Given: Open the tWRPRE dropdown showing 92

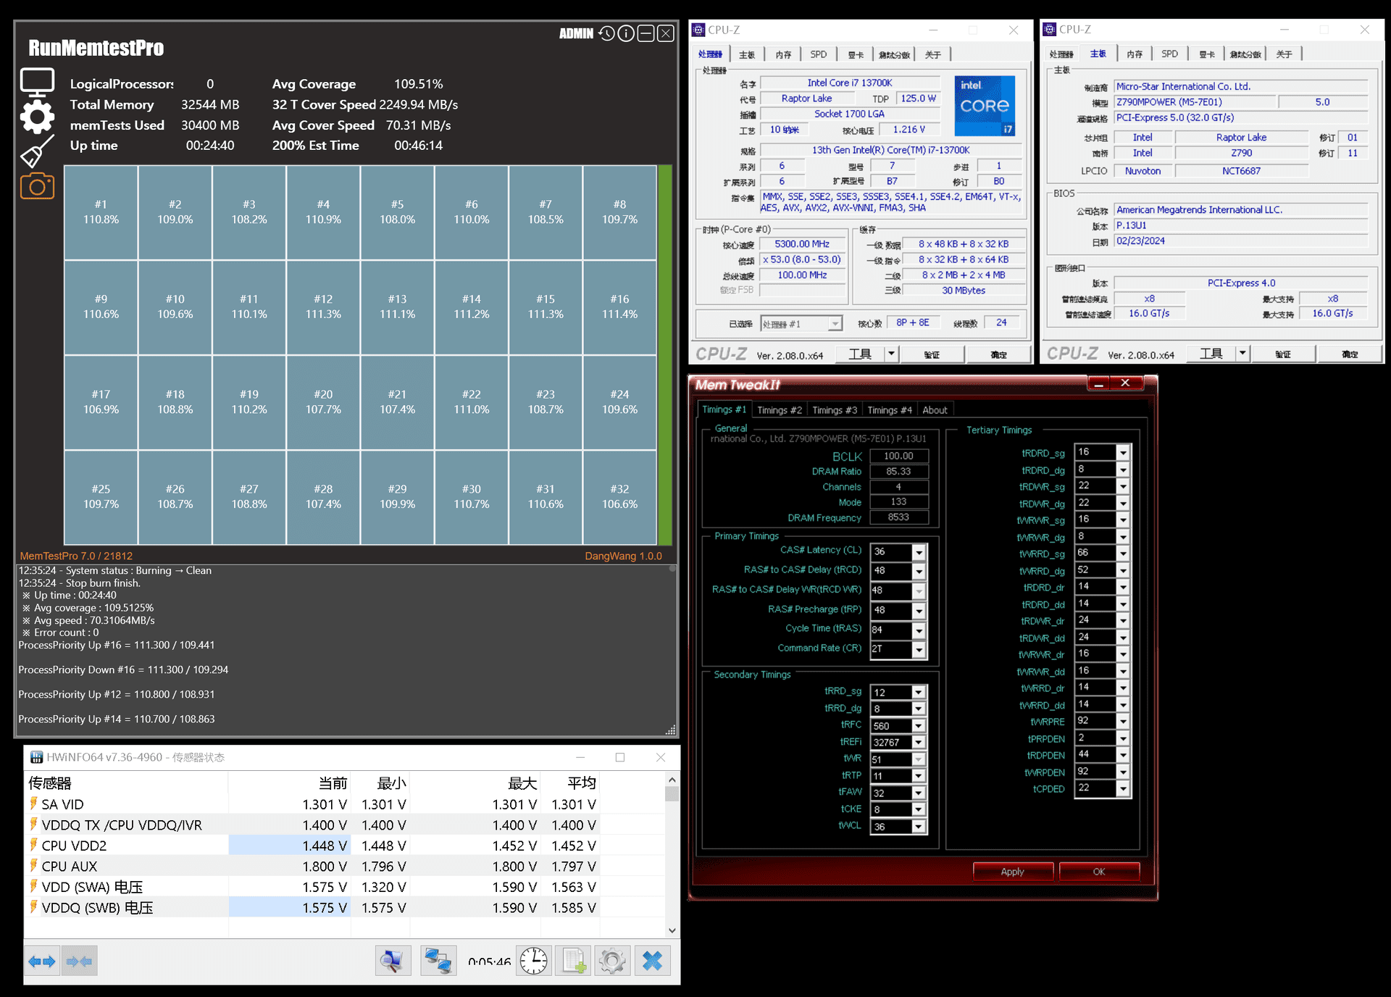Looking at the screenshot, I should (x=1123, y=722).
